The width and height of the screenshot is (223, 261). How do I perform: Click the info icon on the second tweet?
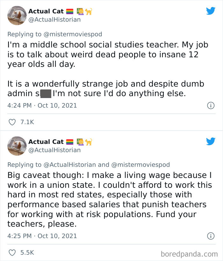pos(211,236)
